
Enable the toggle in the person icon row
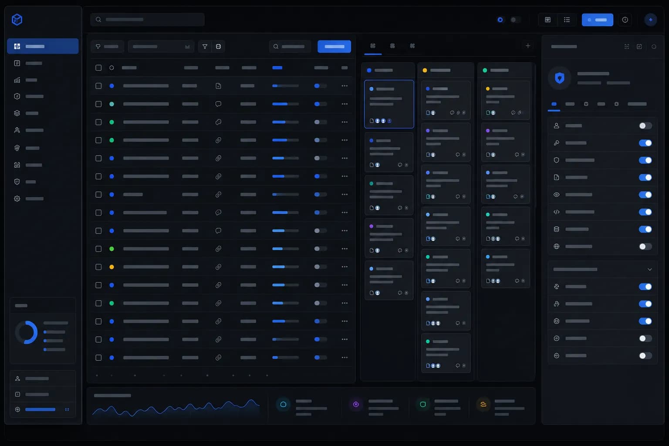coord(645,126)
